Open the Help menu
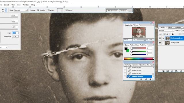The image size is (184, 103). [33, 5]
